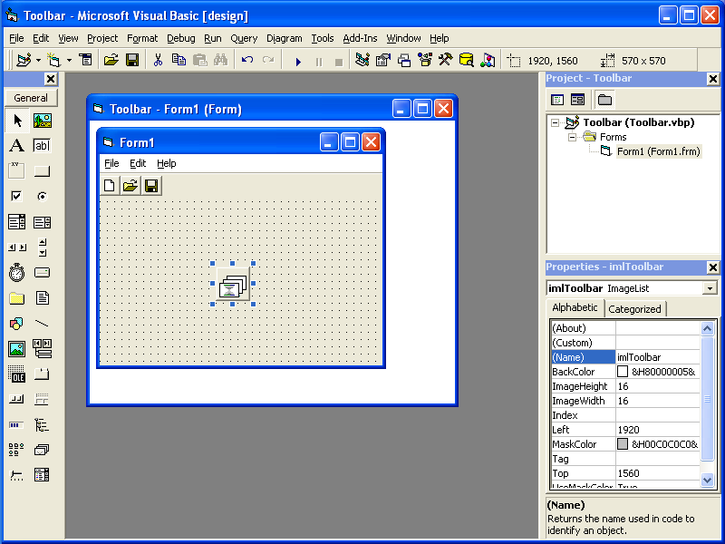The image size is (725, 544).
Task: Collapse the Toolbar (Toolbar.vbp) tree node
Action: click(556, 123)
